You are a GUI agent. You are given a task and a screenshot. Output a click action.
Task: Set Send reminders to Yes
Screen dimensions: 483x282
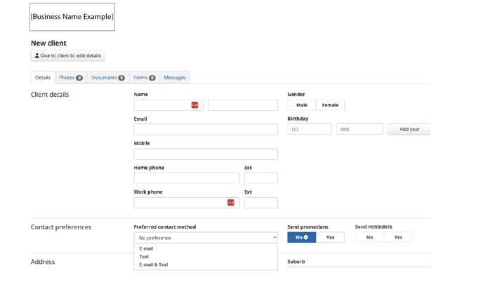(398, 237)
